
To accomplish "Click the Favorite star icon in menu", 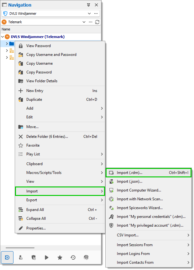I will [x=21, y=145].
